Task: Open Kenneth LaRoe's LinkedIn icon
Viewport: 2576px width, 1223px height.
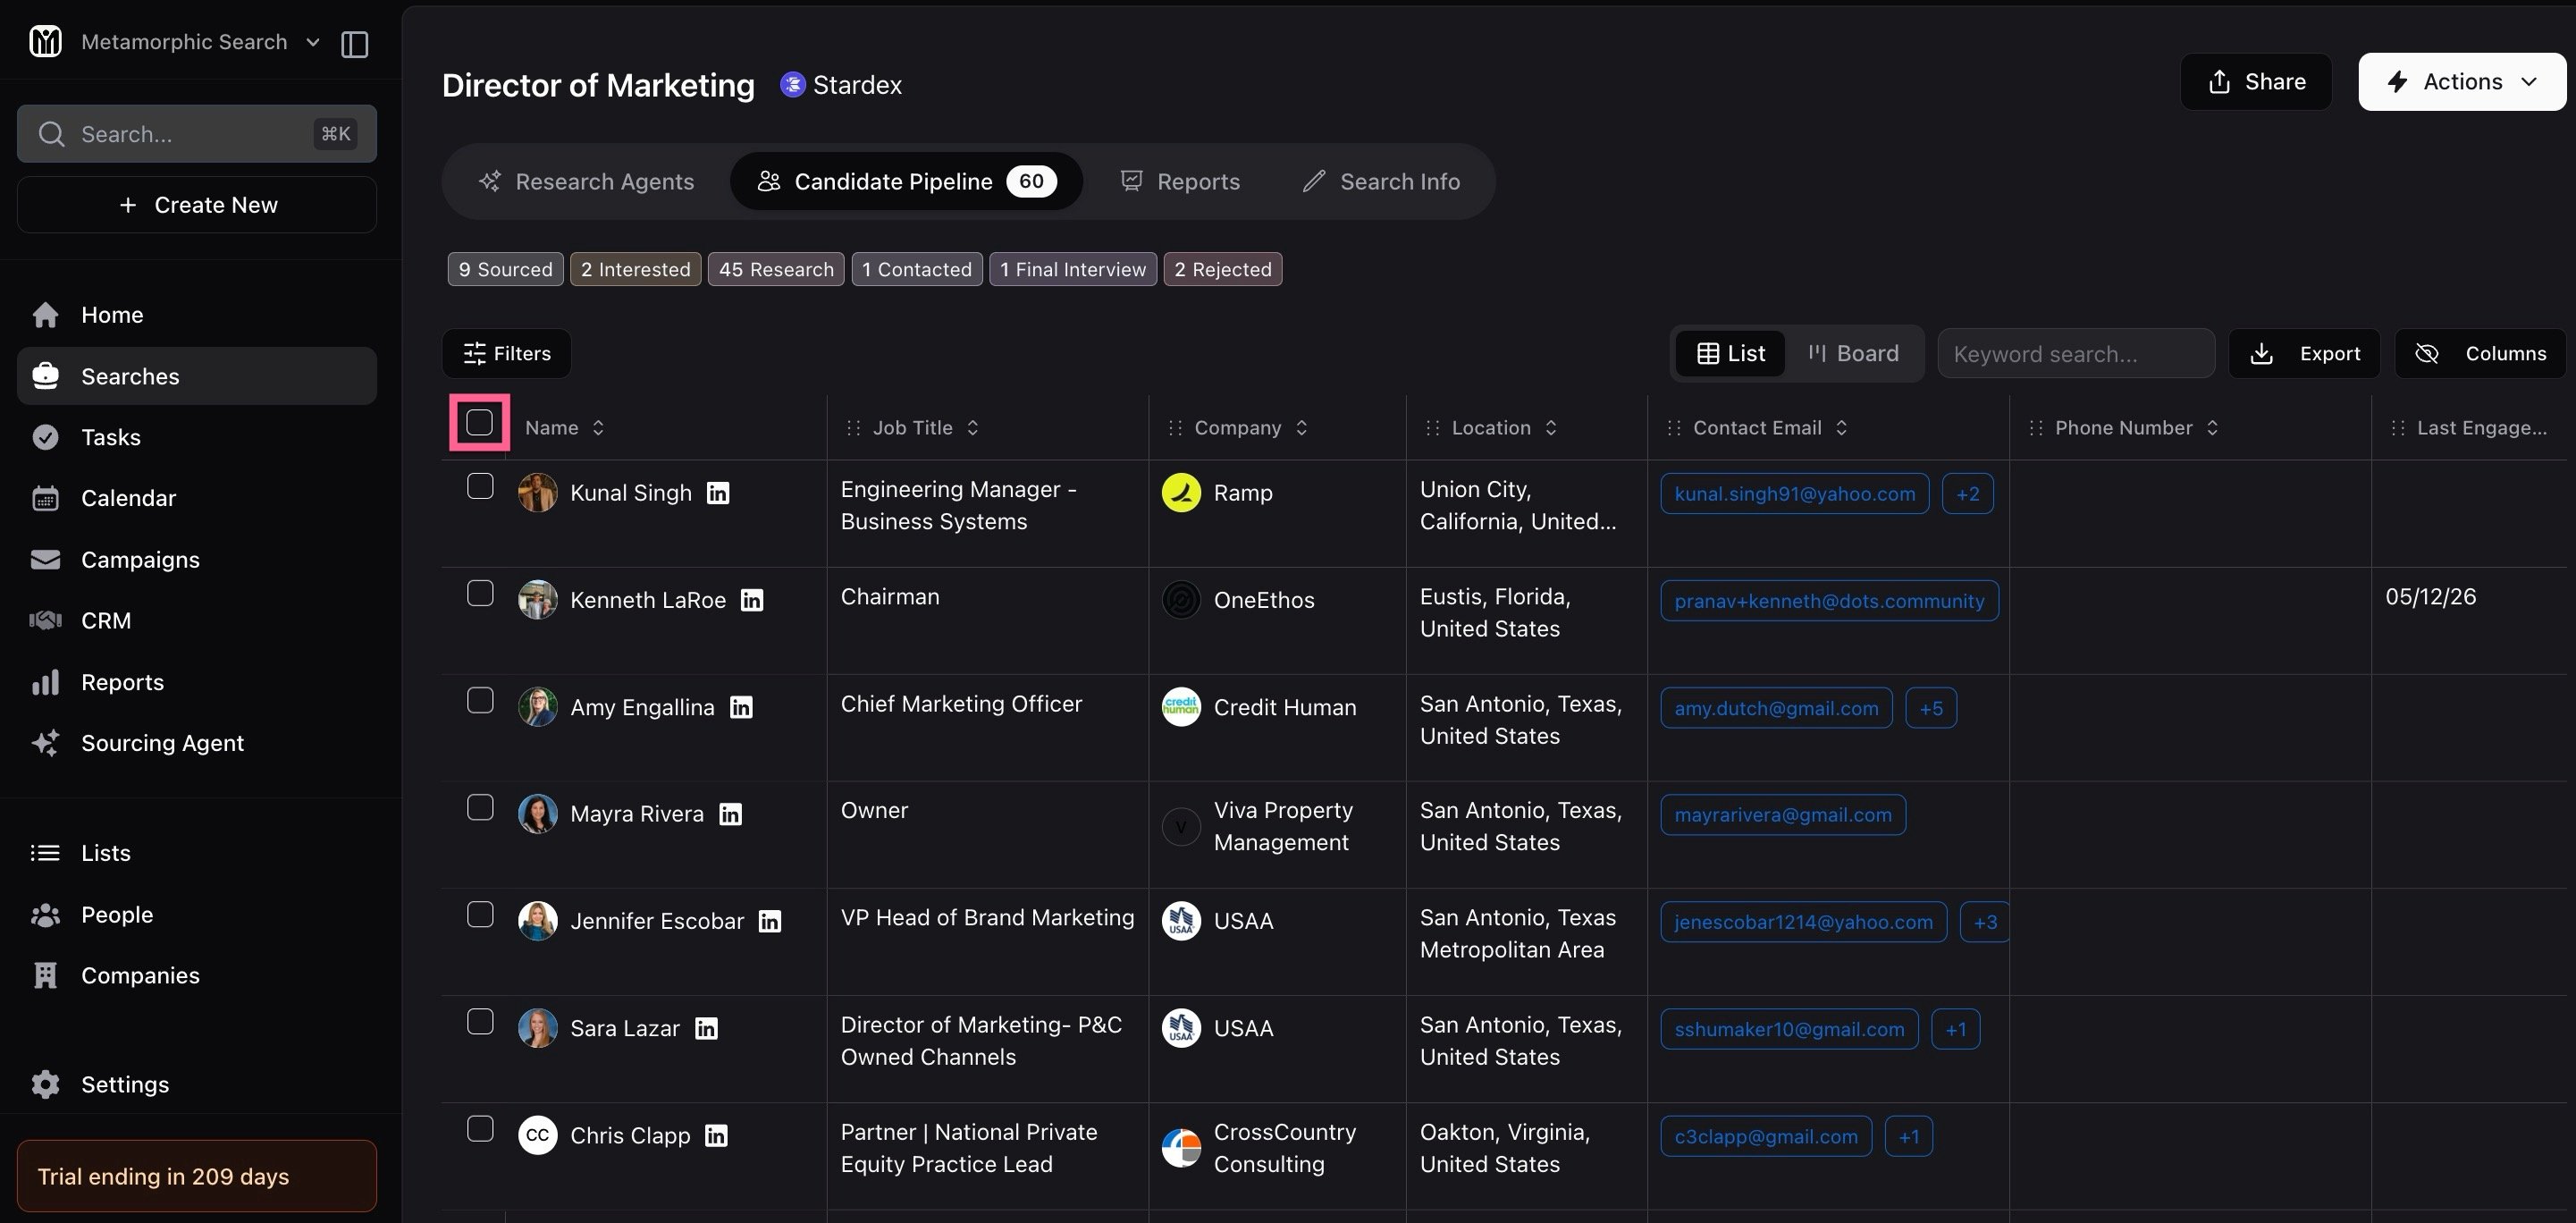Action: [x=752, y=600]
